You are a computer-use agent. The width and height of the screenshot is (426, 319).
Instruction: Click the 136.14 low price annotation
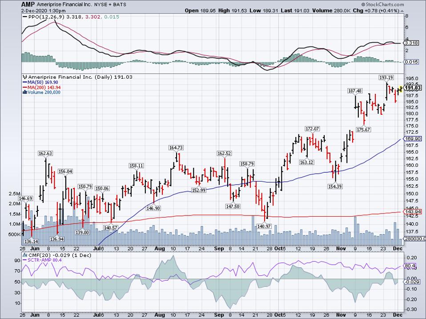[31, 241]
